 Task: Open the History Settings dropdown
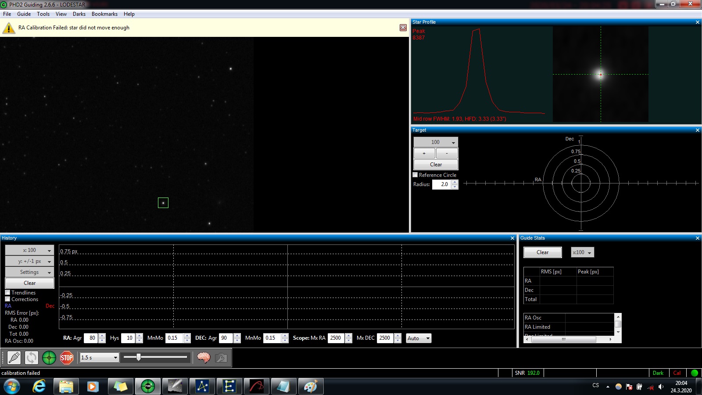[29, 272]
